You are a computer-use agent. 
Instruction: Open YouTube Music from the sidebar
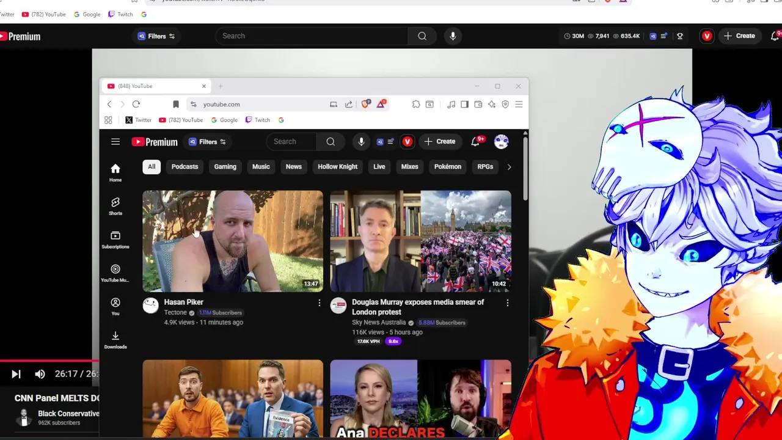pos(115,273)
